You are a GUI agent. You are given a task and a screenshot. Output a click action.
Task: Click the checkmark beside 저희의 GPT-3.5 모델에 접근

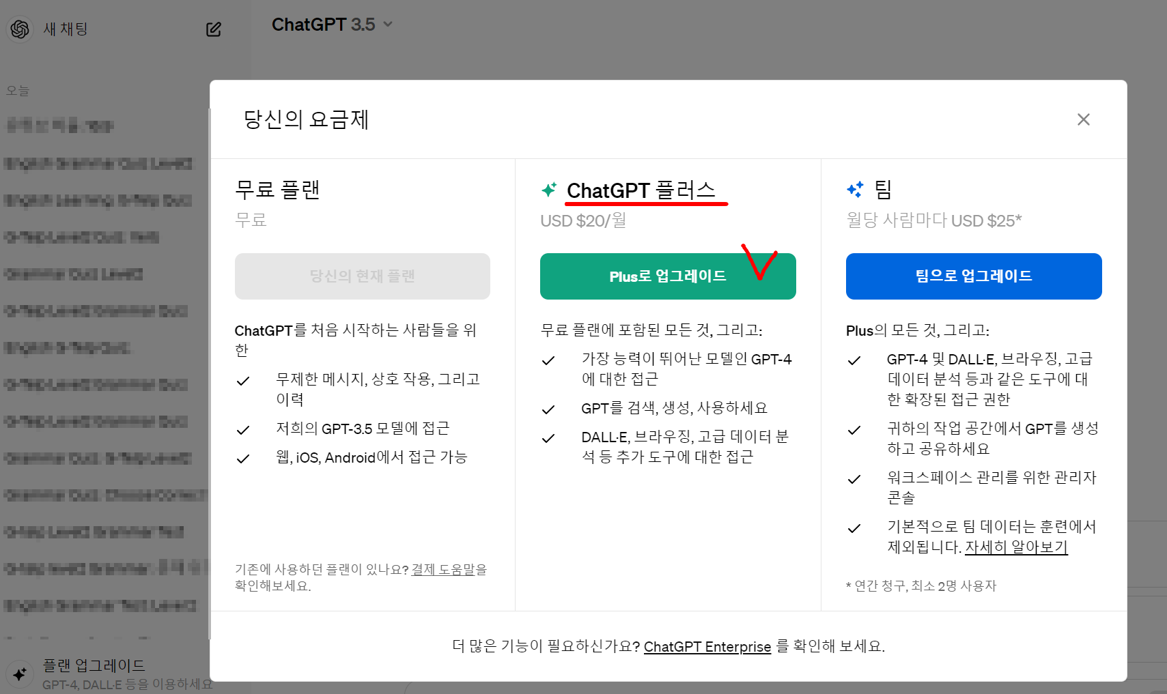click(243, 430)
